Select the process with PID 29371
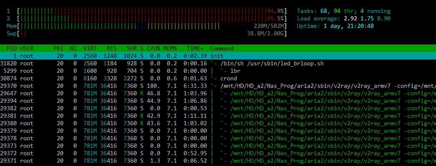This screenshot has height=166, width=436. tap(218, 161)
